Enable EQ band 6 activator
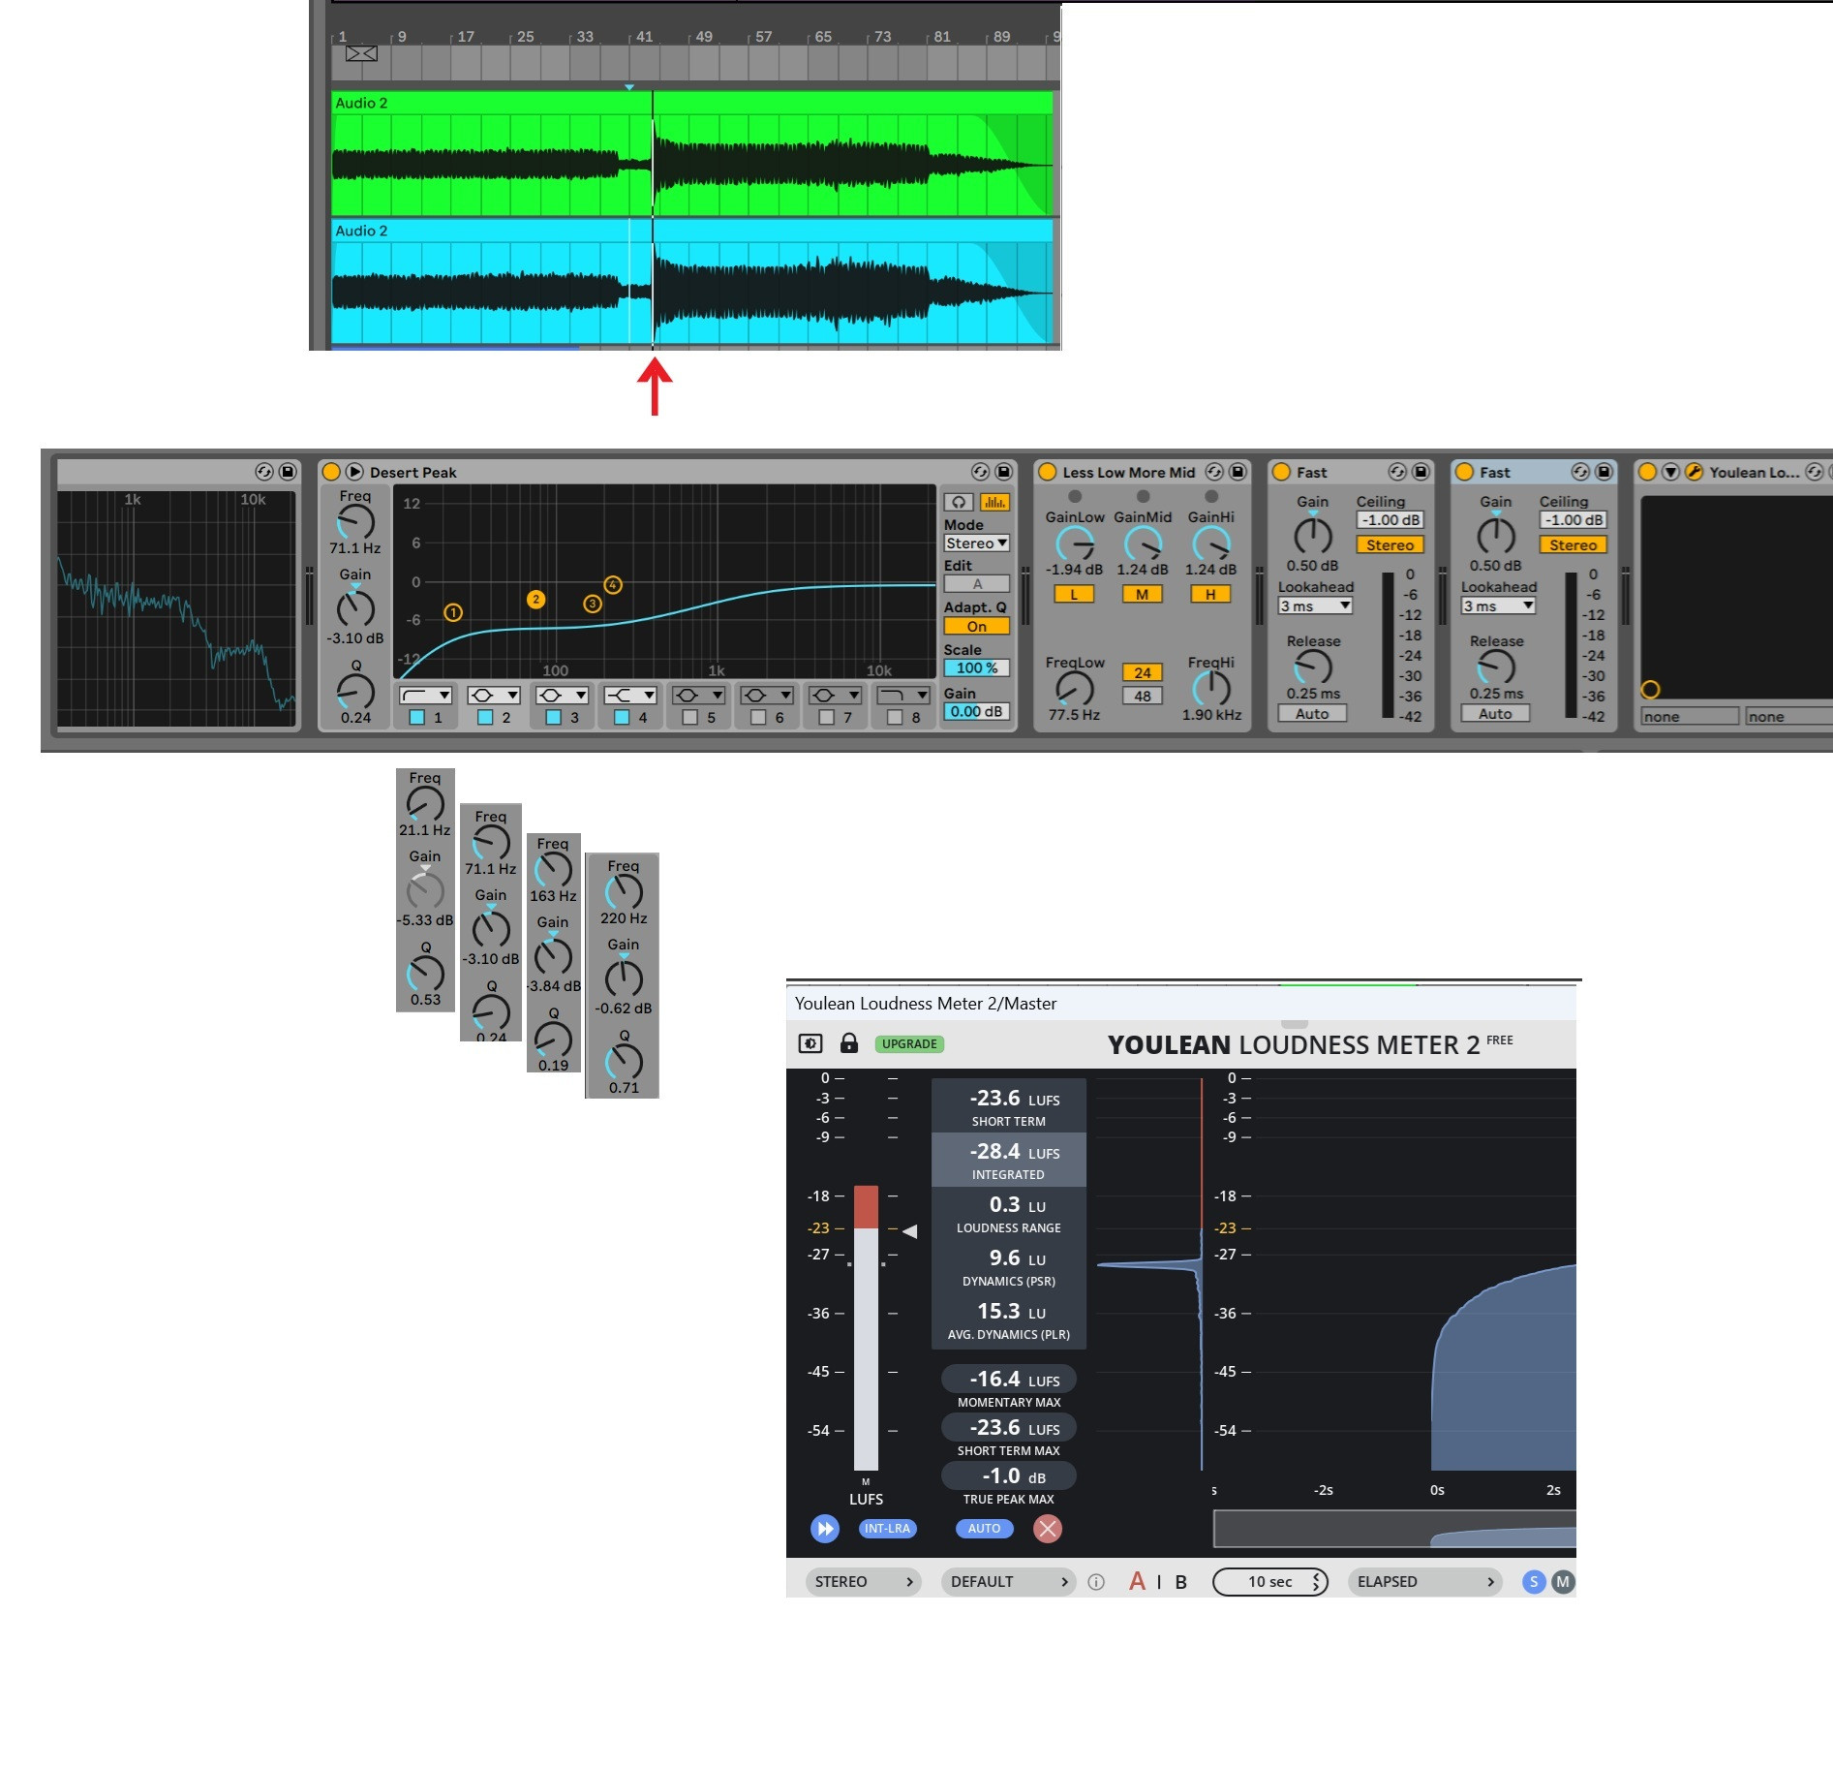The height and width of the screenshot is (1769, 1833). click(x=758, y=717)
